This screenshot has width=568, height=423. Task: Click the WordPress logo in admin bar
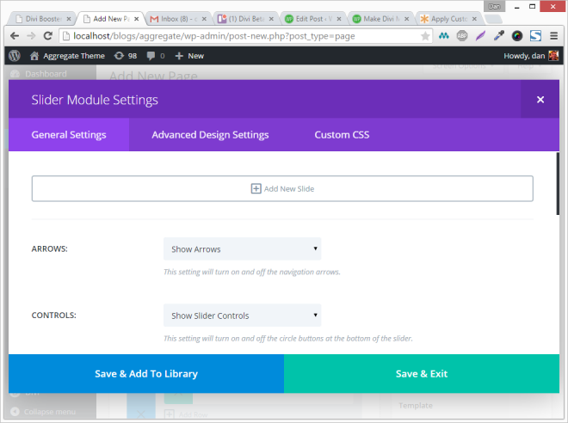15,56
